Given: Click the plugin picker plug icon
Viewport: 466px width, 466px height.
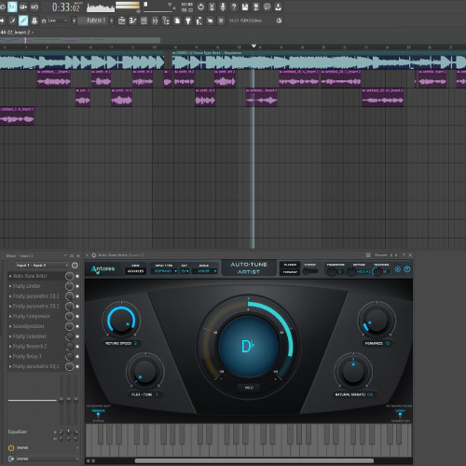Looking at the screenshot, I should [188, 21].
